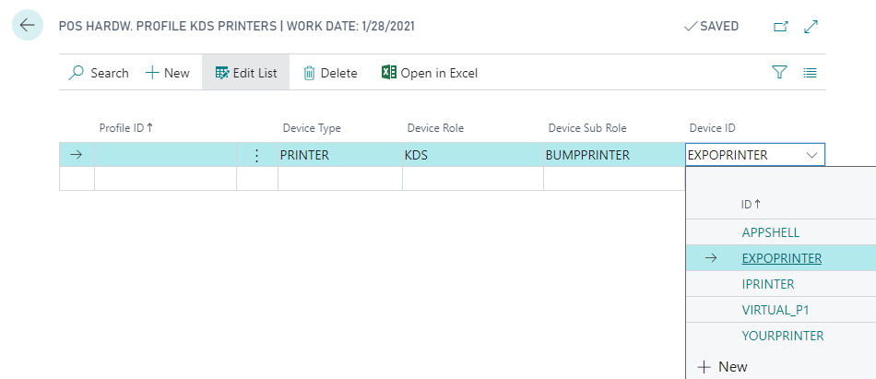Collapse the Device ID dropdown arrow
876x379 pixels.
coord(811,155)
